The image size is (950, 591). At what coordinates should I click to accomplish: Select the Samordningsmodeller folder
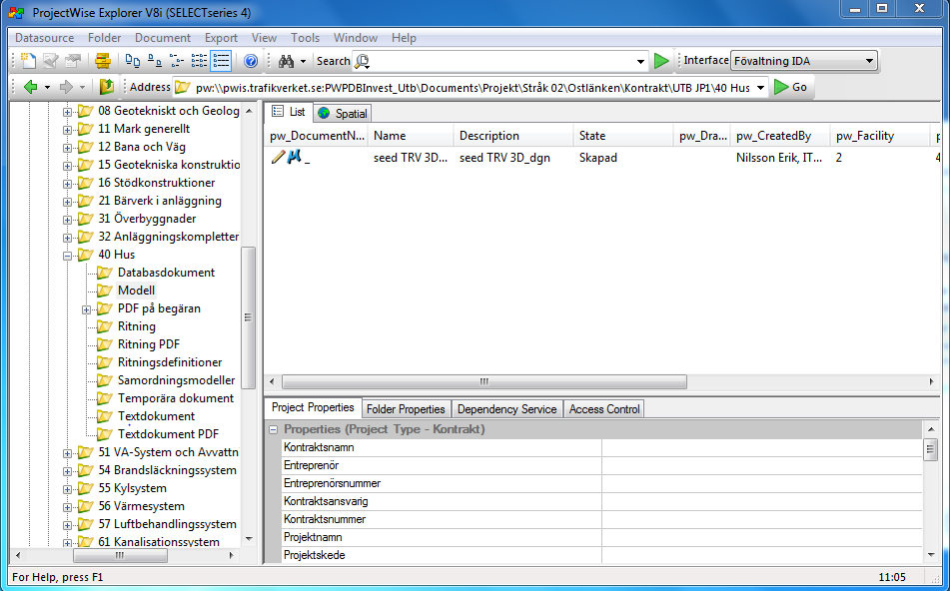click(x=176, y=380)
